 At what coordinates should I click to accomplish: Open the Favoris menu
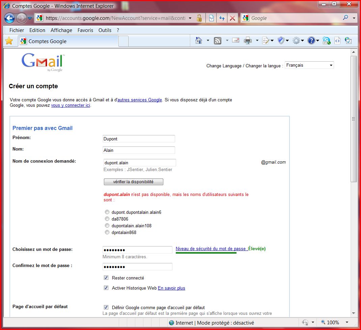coord(85,30)
